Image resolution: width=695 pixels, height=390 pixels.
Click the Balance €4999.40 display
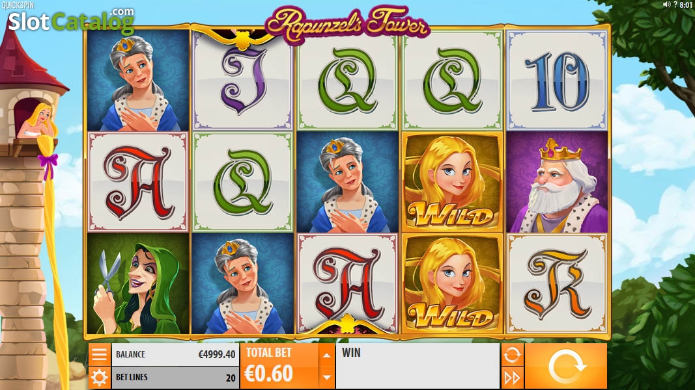tap(174, 355)
